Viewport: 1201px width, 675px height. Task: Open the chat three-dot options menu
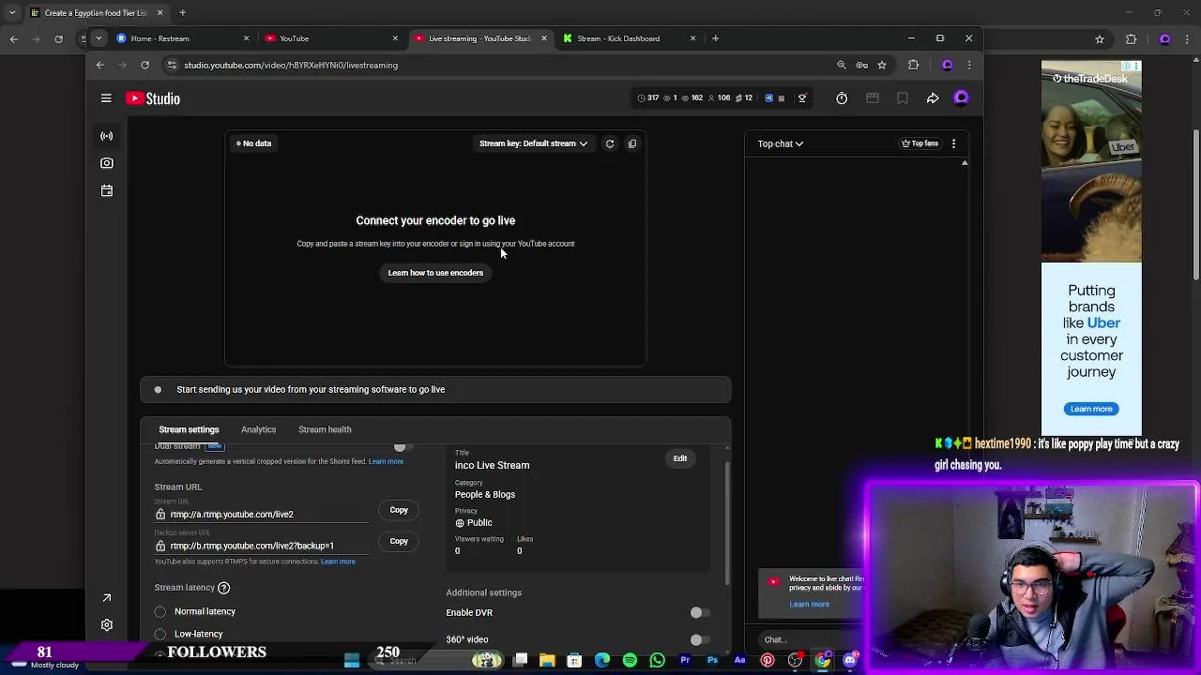click(x=953, y=143)
